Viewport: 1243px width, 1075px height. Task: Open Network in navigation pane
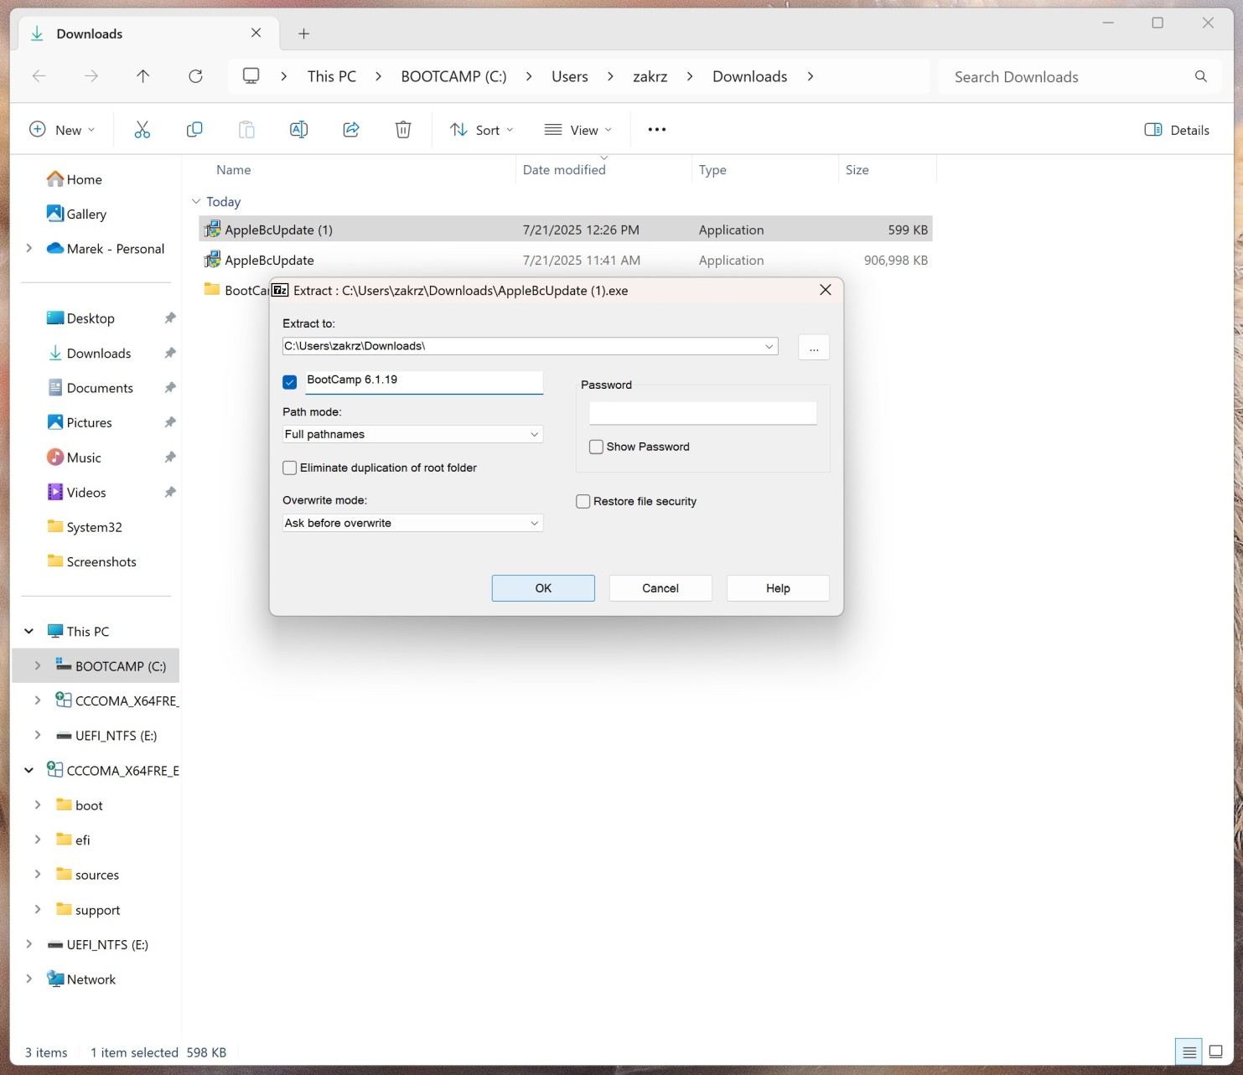click(81, 979)
